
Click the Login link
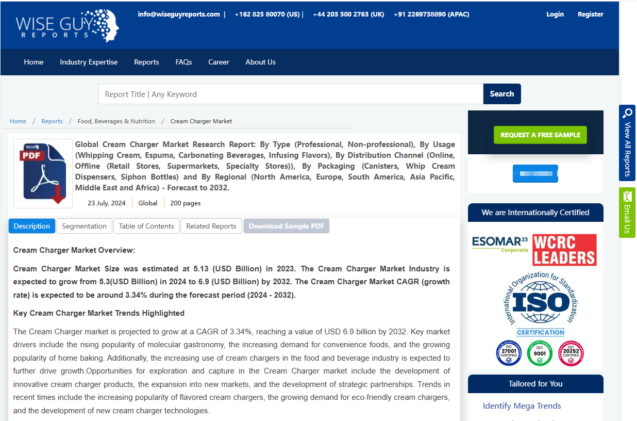coord(555,14)
